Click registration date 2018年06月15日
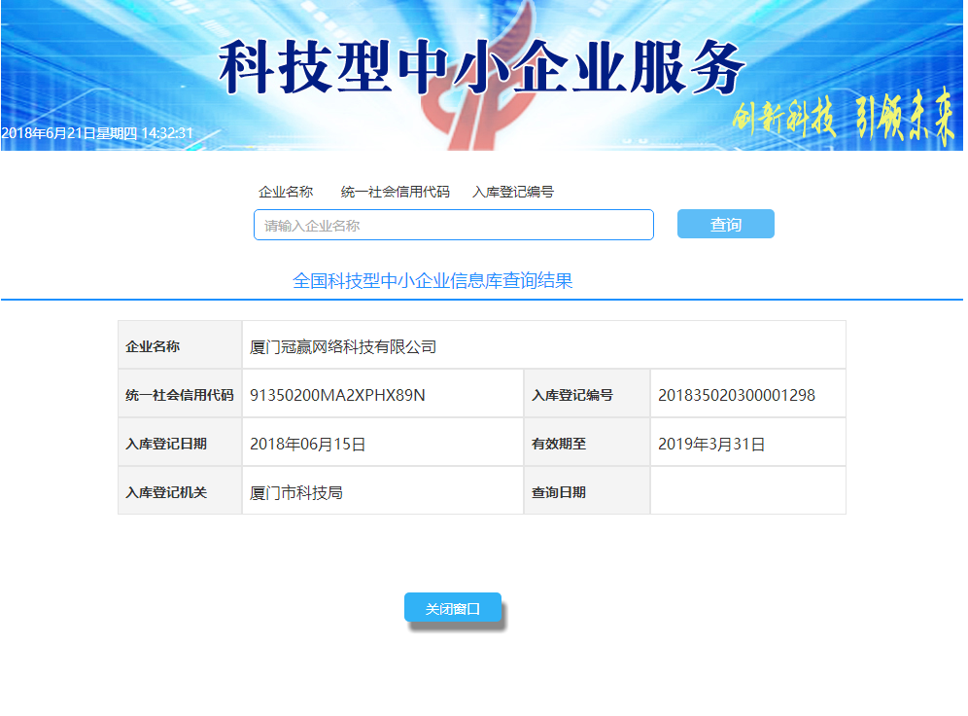The image size is (968, 716). point(307,445)
